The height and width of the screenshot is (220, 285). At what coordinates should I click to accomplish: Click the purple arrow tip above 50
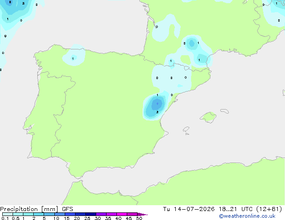[x=142, y=214]
